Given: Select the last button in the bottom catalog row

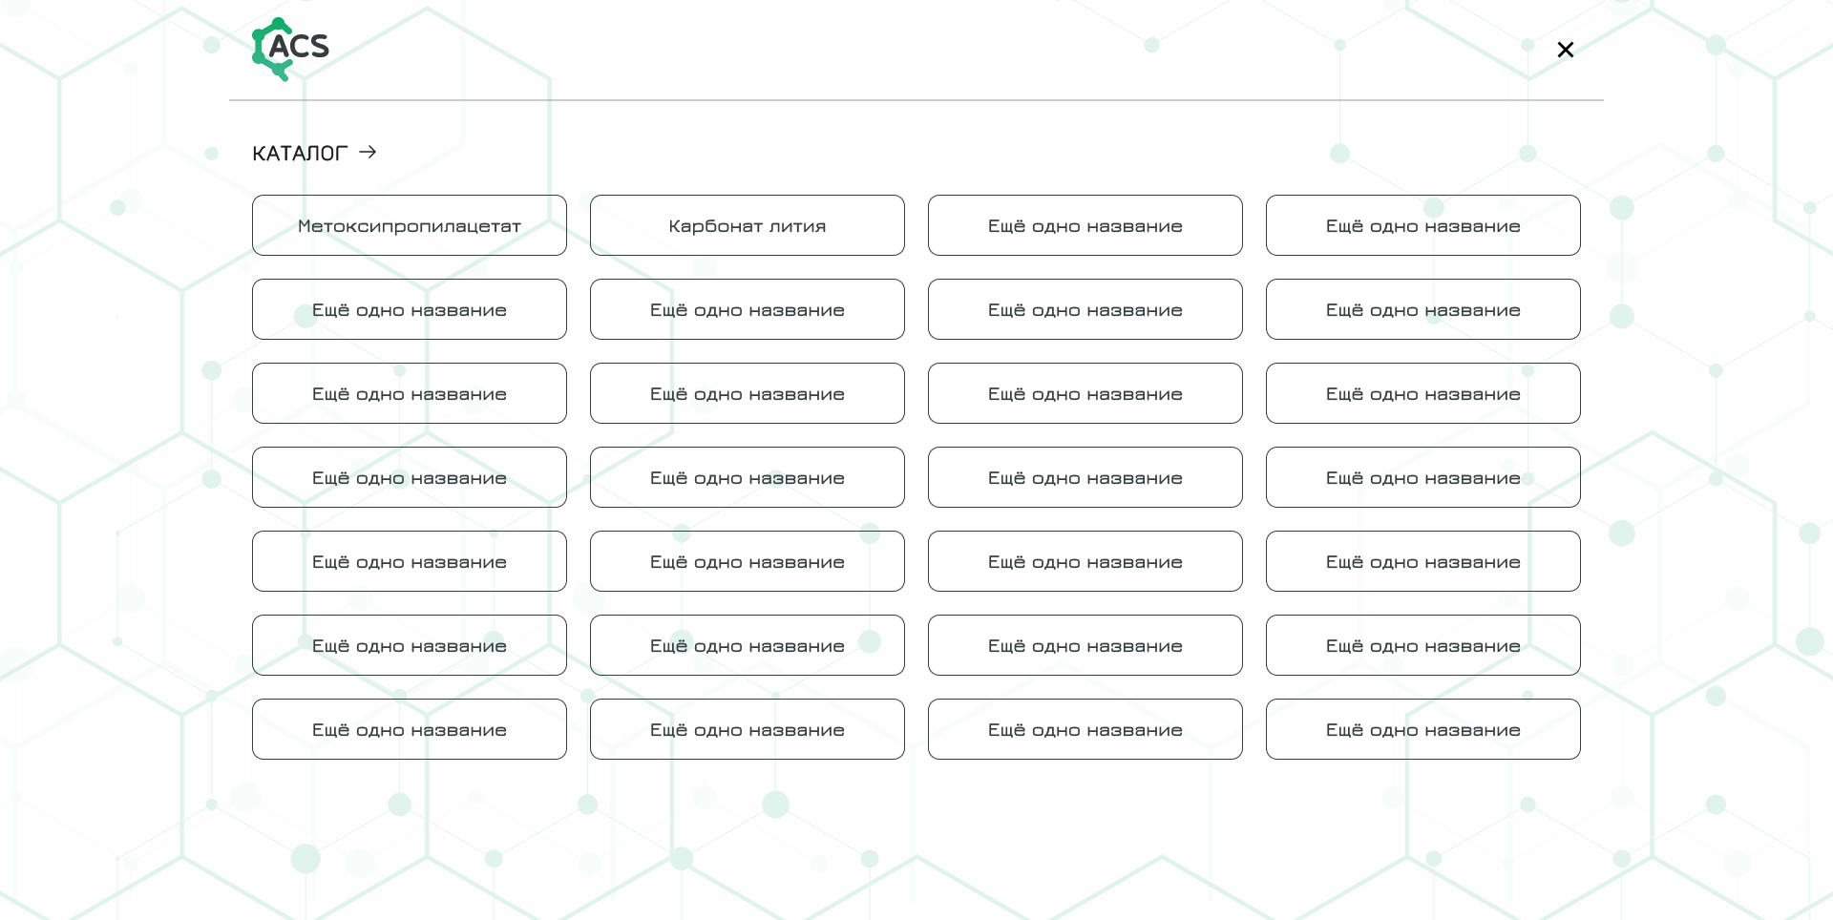Looking at the screenshot, I should [1422, 729].
